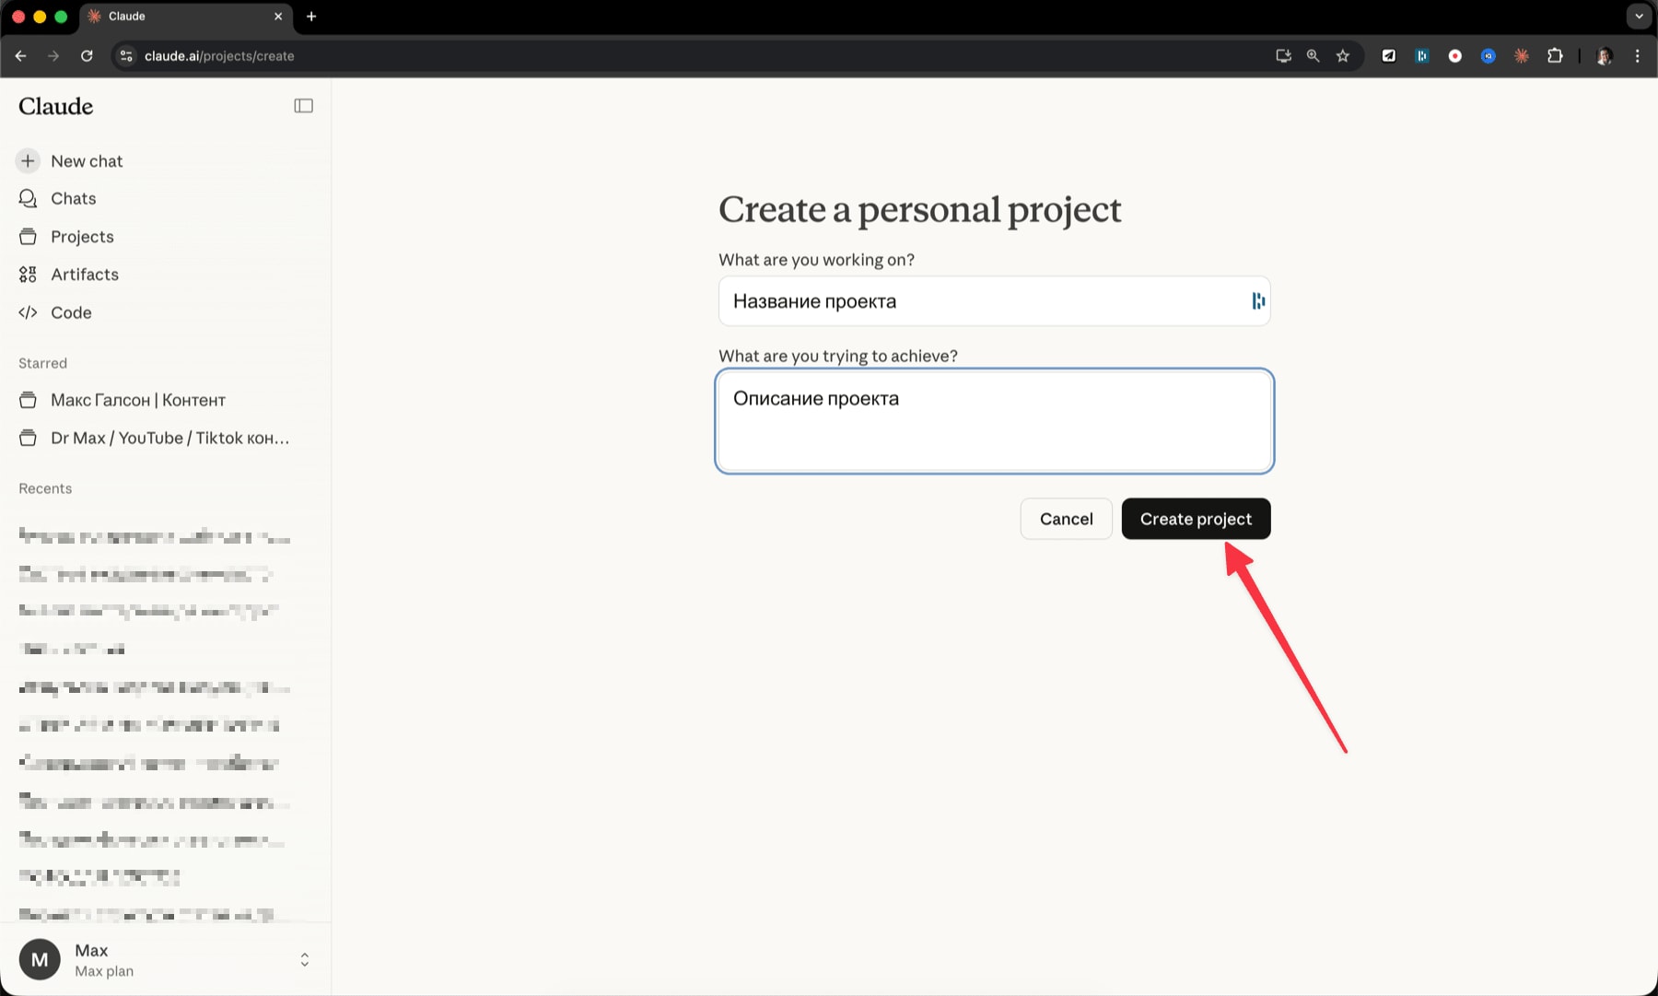Click the folder icon beside Макс Галсон | Контент
This screenshot has width=1658, height=996.
(28, 400)
